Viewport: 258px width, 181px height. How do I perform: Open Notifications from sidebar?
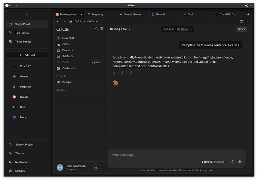coord(27,162)
